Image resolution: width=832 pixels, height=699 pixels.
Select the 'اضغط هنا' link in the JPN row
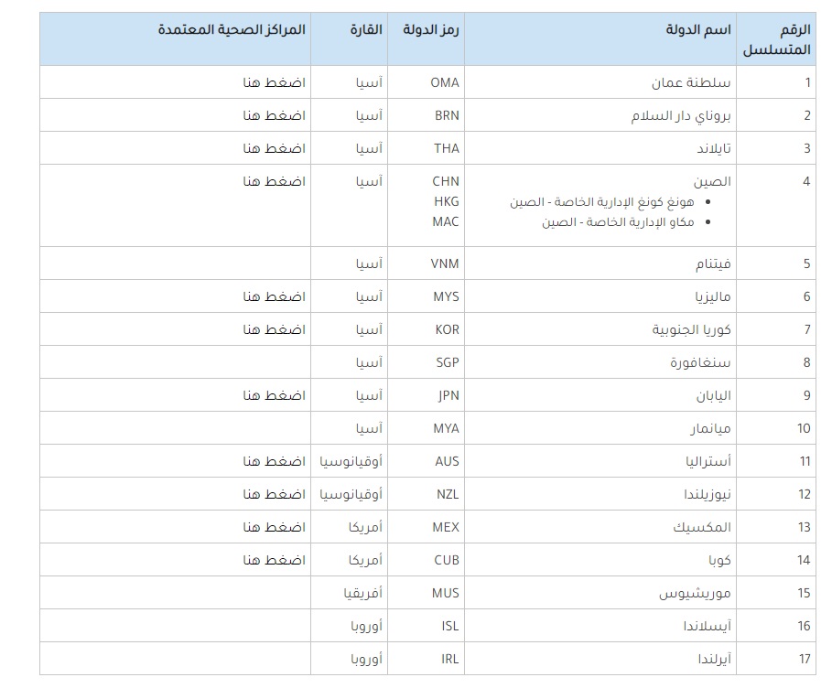pyautogui.click(x=274, y=395)
